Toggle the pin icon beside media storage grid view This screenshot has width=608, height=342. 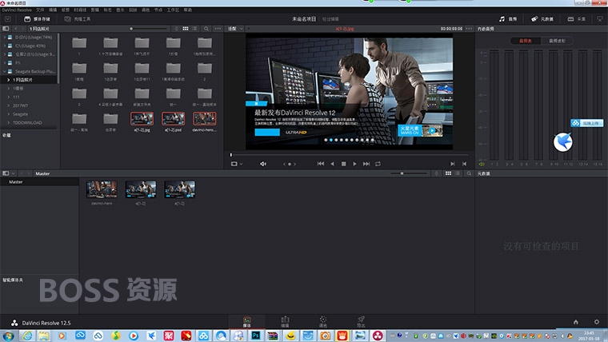pos(177,29)
